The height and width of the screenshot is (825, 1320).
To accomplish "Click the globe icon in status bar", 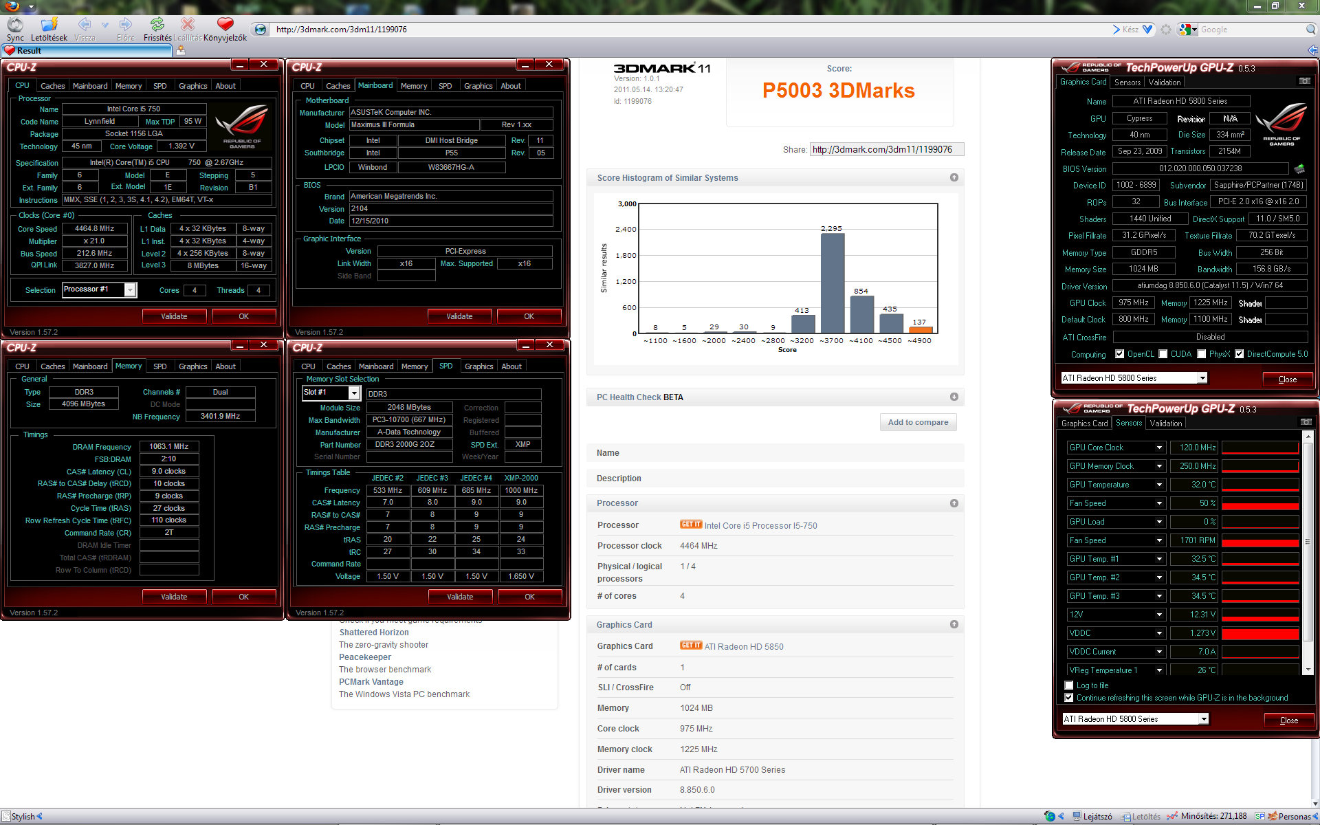I will (x=1049, y=816).
